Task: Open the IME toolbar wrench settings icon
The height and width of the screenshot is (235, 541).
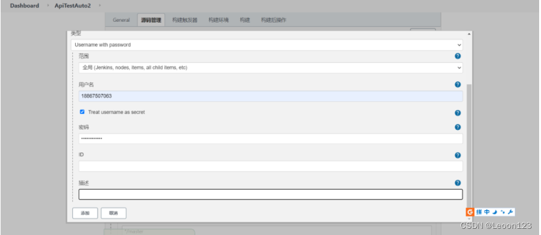Action: (x=511, y=212)
